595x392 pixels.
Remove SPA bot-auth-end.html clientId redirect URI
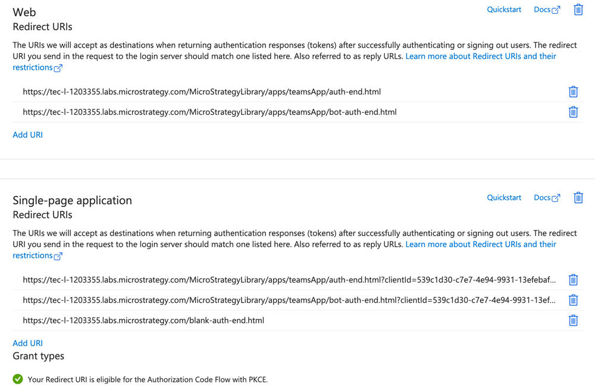[x=573, y=300]
